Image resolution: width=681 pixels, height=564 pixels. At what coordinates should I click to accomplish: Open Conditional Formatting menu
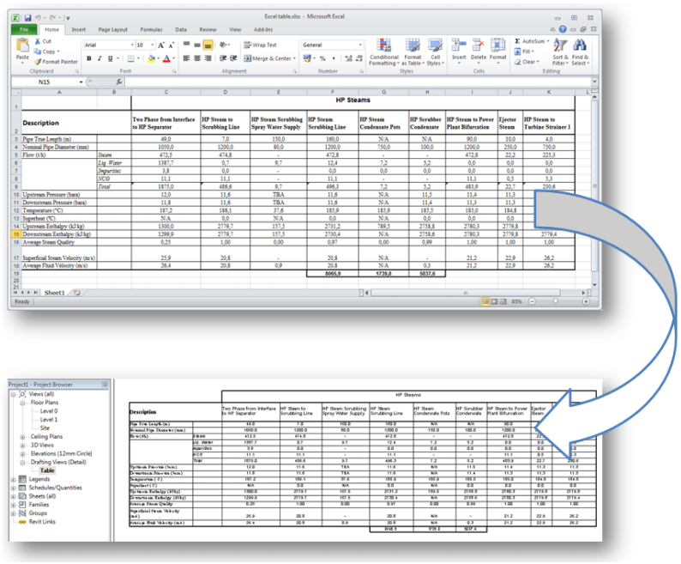click(x=383, y=52)
